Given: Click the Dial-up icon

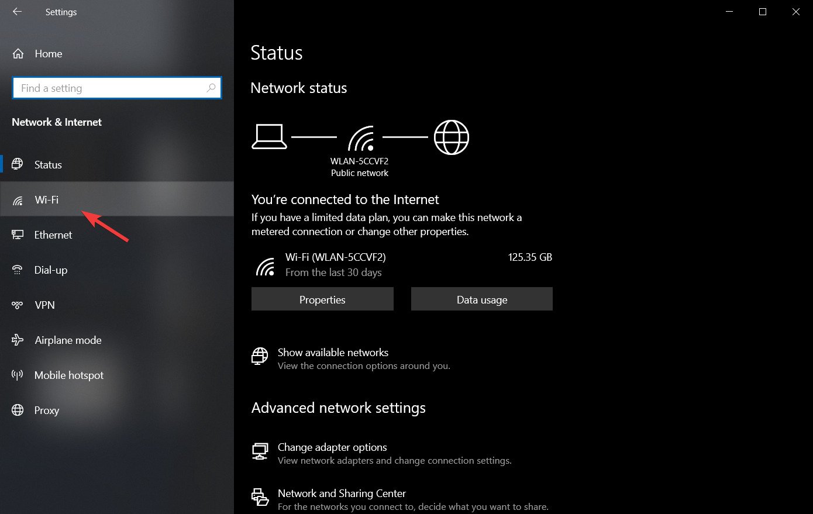Looking at the screenshot, I should 18,270.
